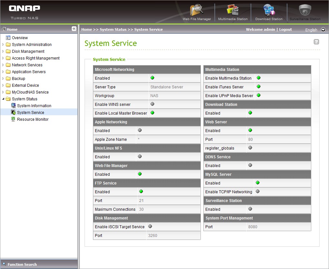The image size is (329, 269).
Task: Click the System Status breadcrumb link
Action: (x=113, y=29)
